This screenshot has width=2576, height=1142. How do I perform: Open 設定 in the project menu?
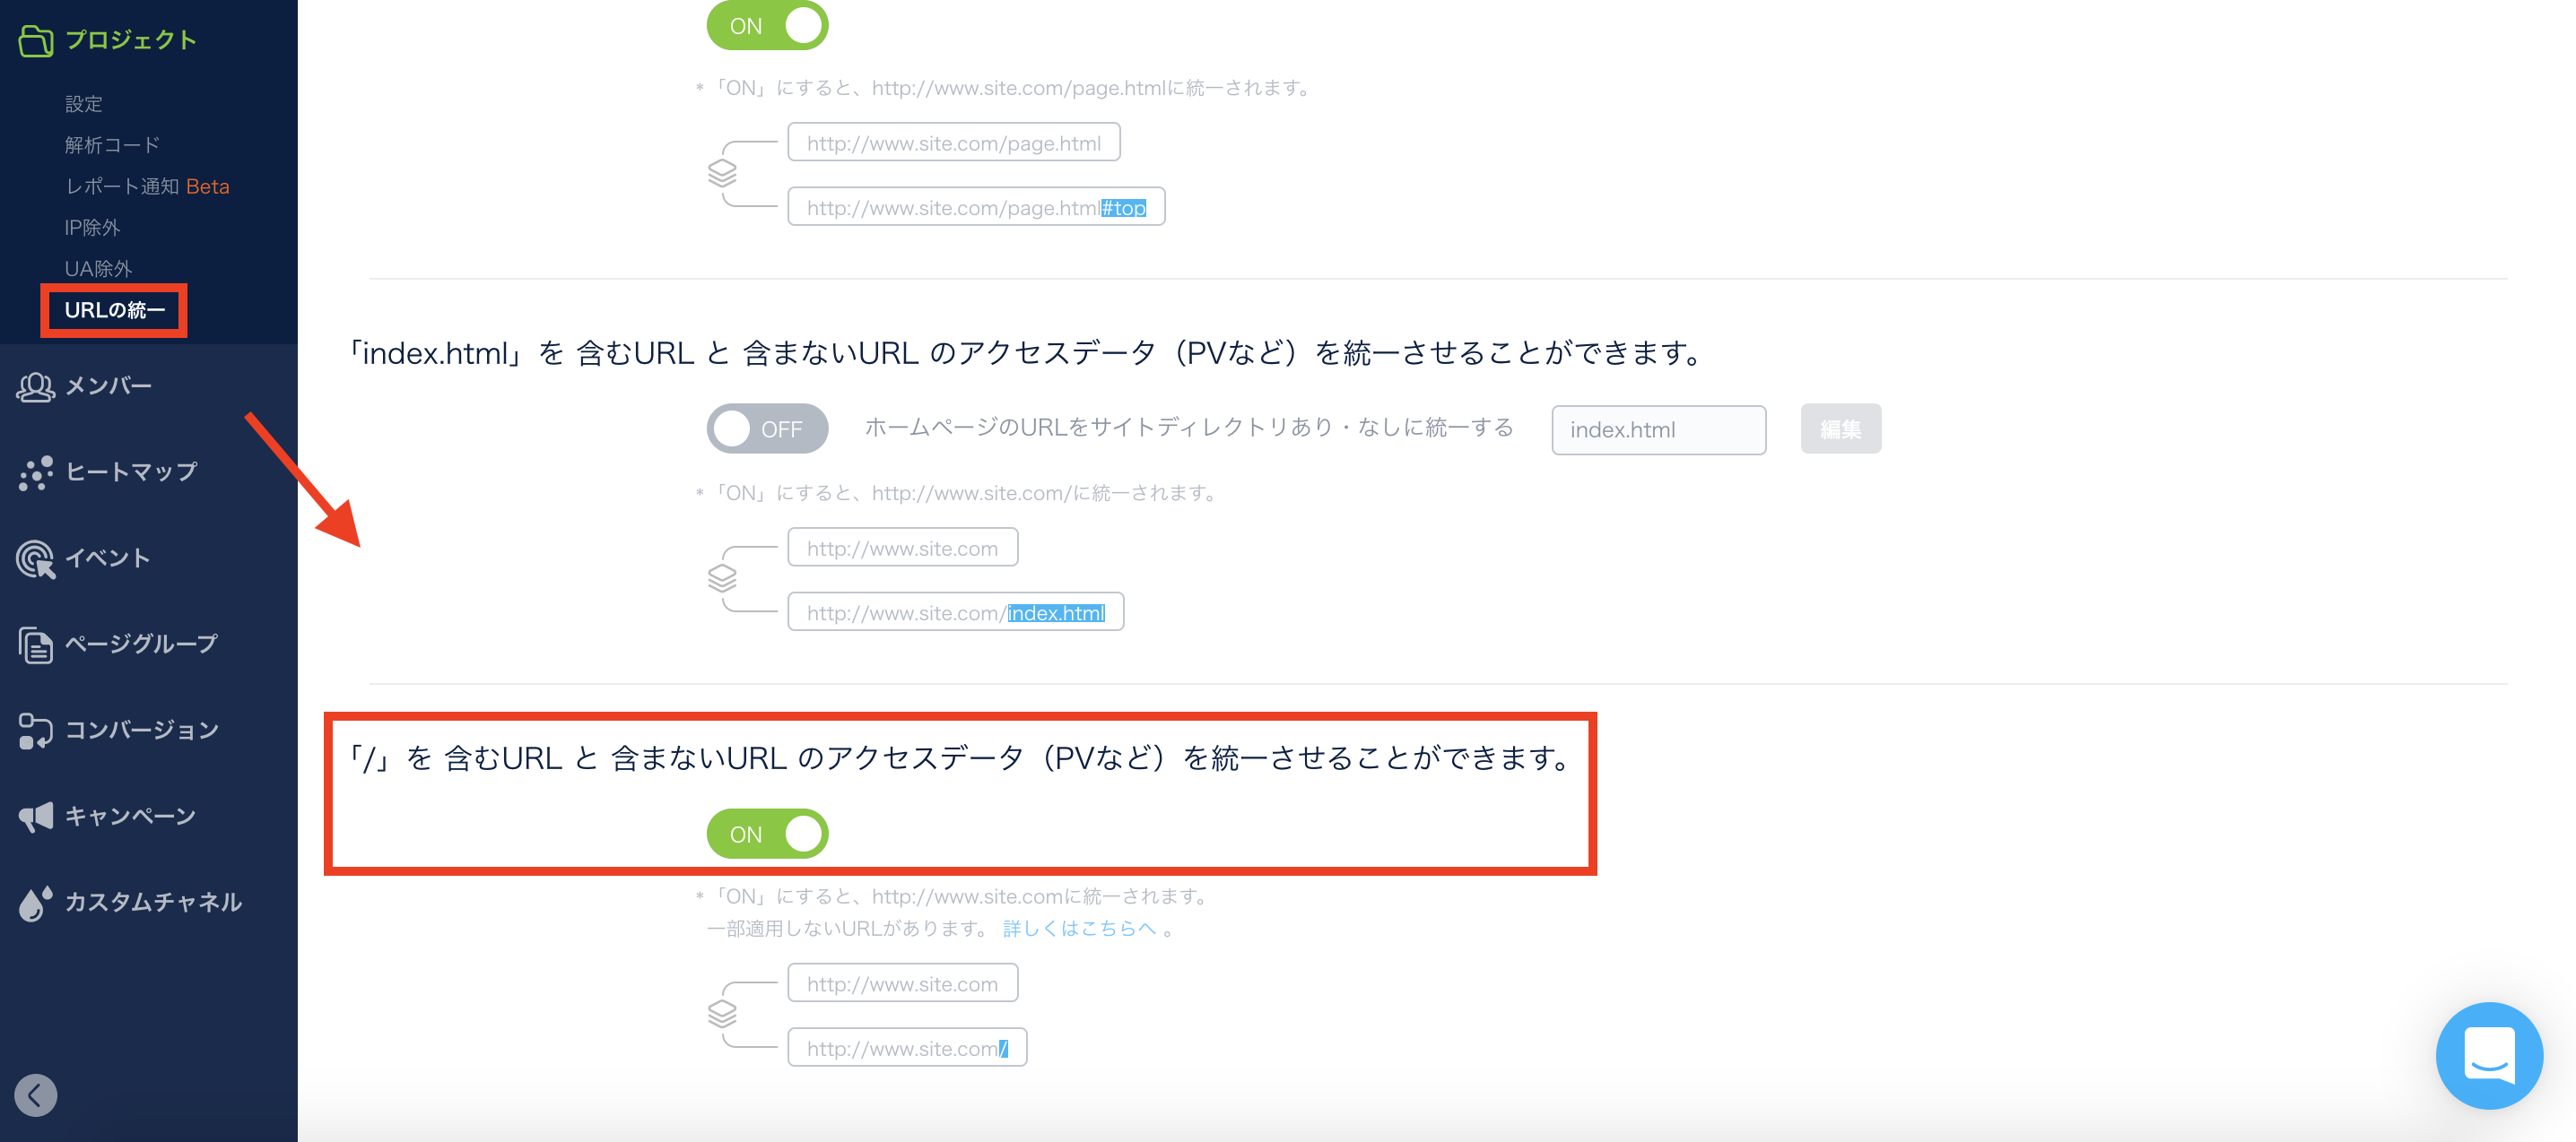(83, 103)
